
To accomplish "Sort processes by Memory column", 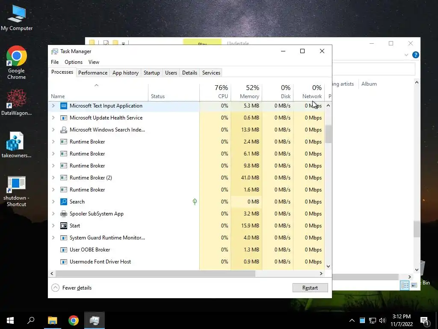I will [x=247, y=92].
